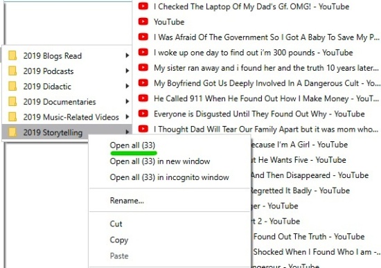Expand 2019 Didactic submenu arrow

click(x=127, y=86)
